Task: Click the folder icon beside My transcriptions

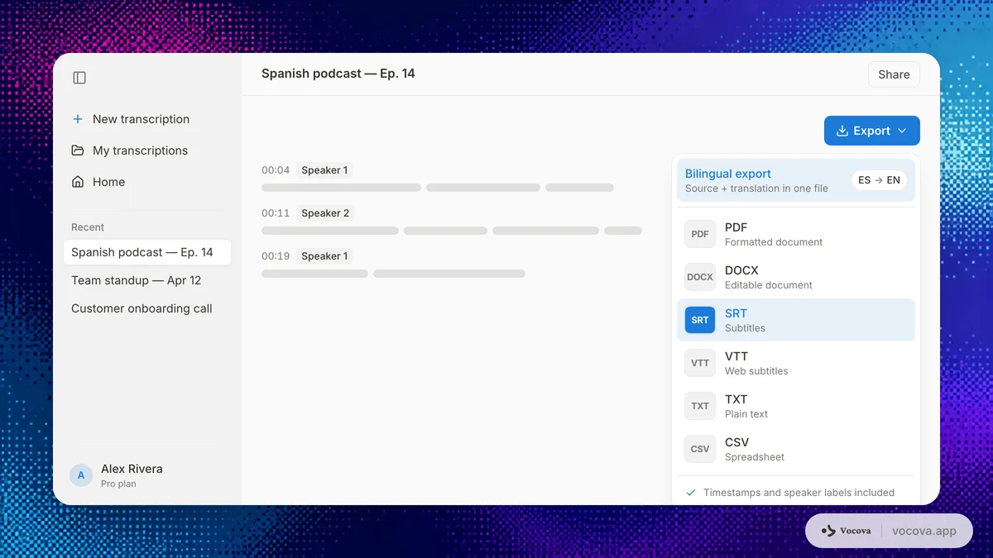Action: (78, 150)
